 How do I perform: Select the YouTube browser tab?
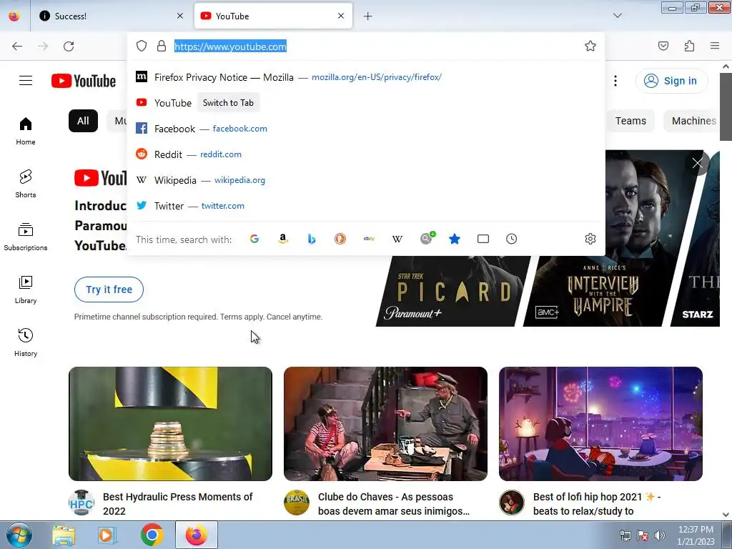tap(273, 16)
